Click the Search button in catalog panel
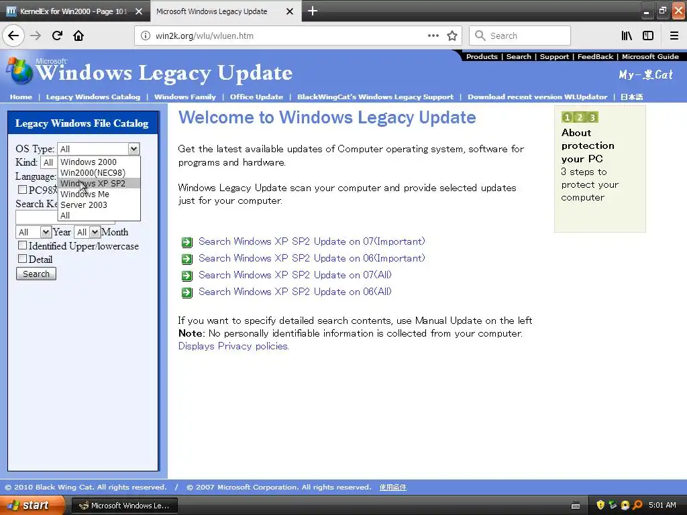 pos(36,274)
